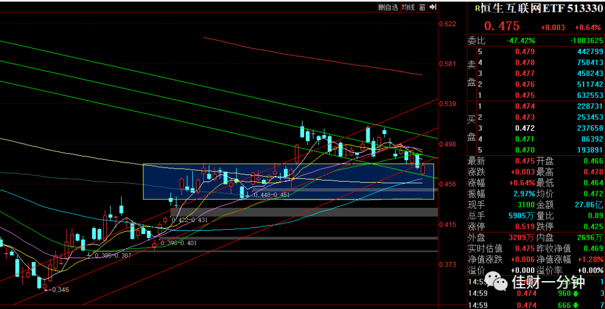Click the 0.422-0.431 gap annotation
This screenshot has height=309, width=605.
190,220
